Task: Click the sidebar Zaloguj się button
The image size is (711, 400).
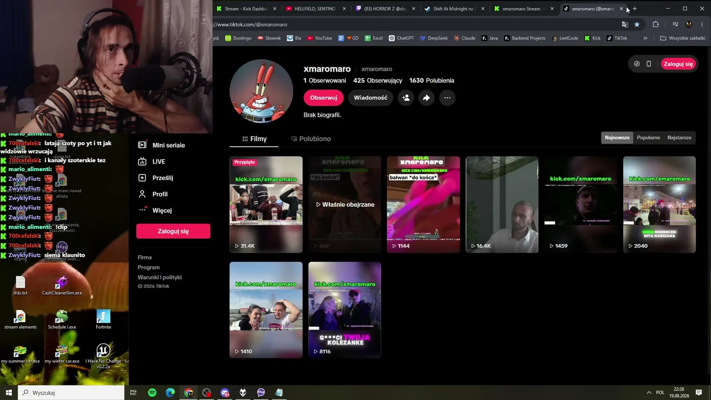Action: 173,231
